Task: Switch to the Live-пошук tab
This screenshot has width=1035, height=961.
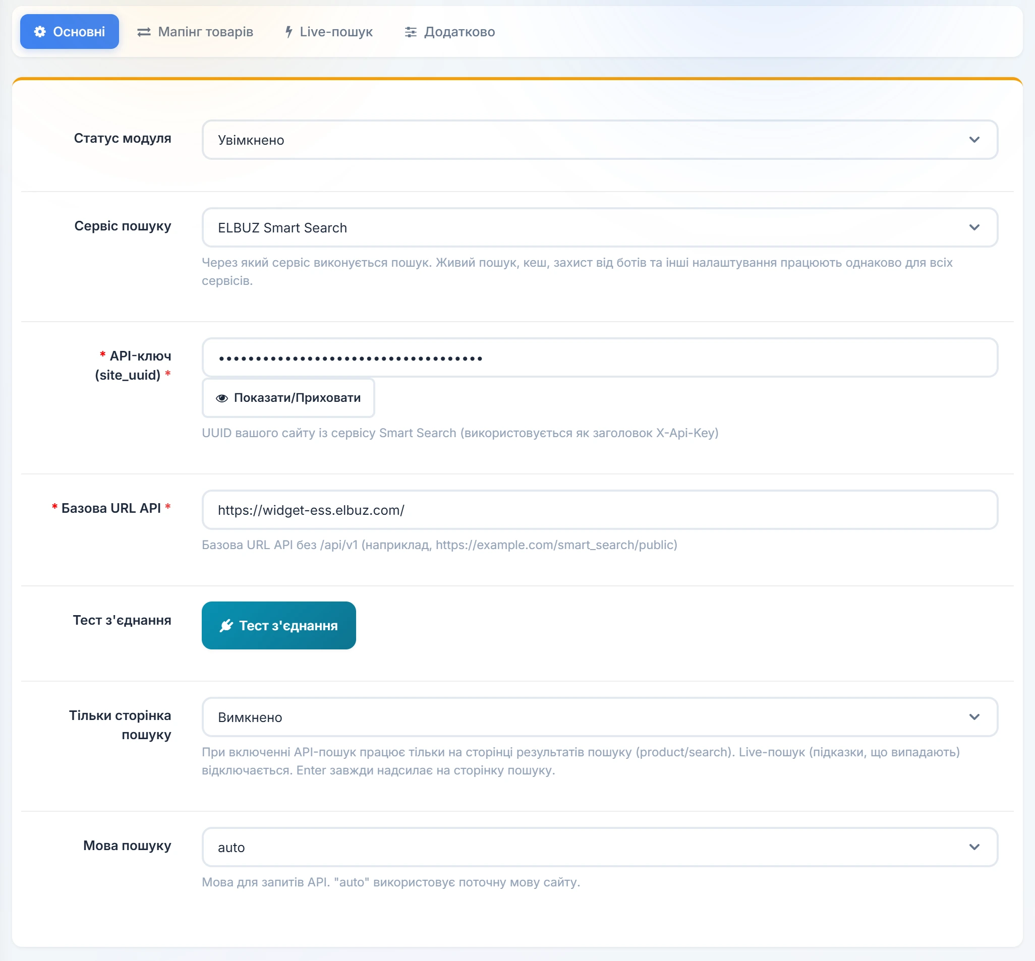Action: 329,32
